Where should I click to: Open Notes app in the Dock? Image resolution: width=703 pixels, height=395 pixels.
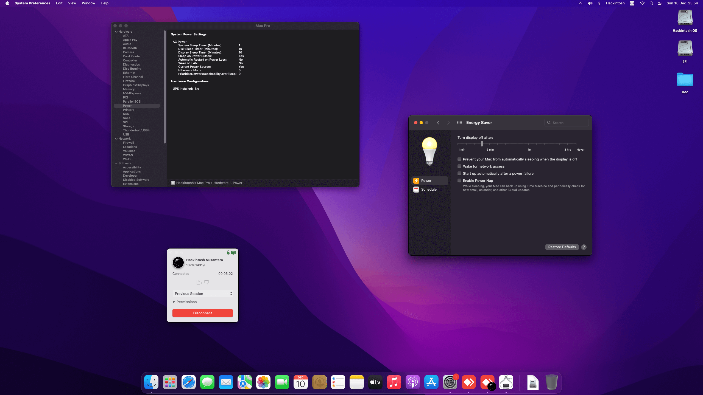point(357,382)
